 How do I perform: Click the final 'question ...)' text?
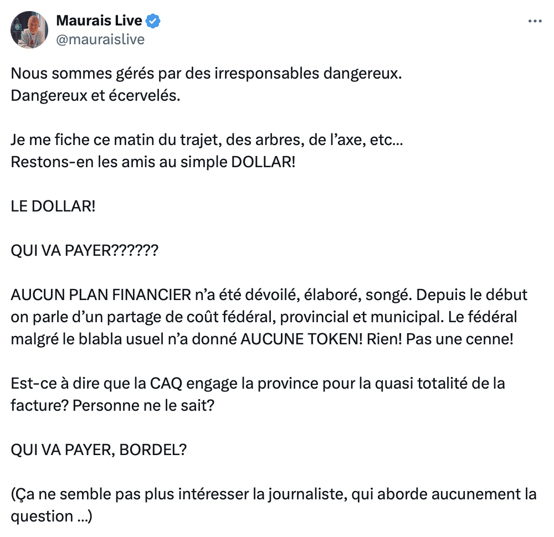point(52,517)
